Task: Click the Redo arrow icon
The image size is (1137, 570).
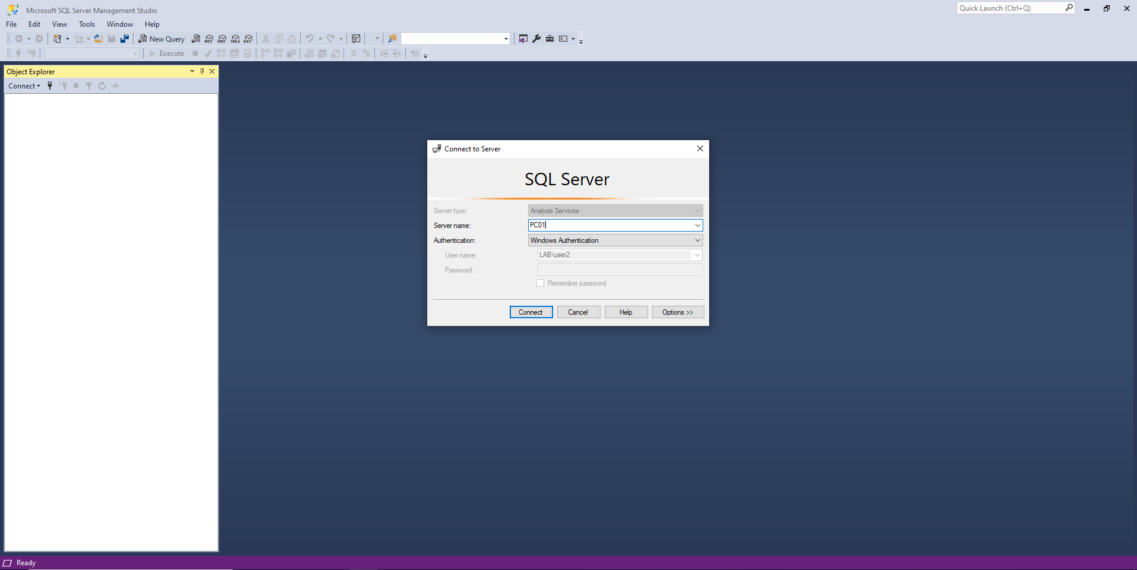Action: (331, 39)
